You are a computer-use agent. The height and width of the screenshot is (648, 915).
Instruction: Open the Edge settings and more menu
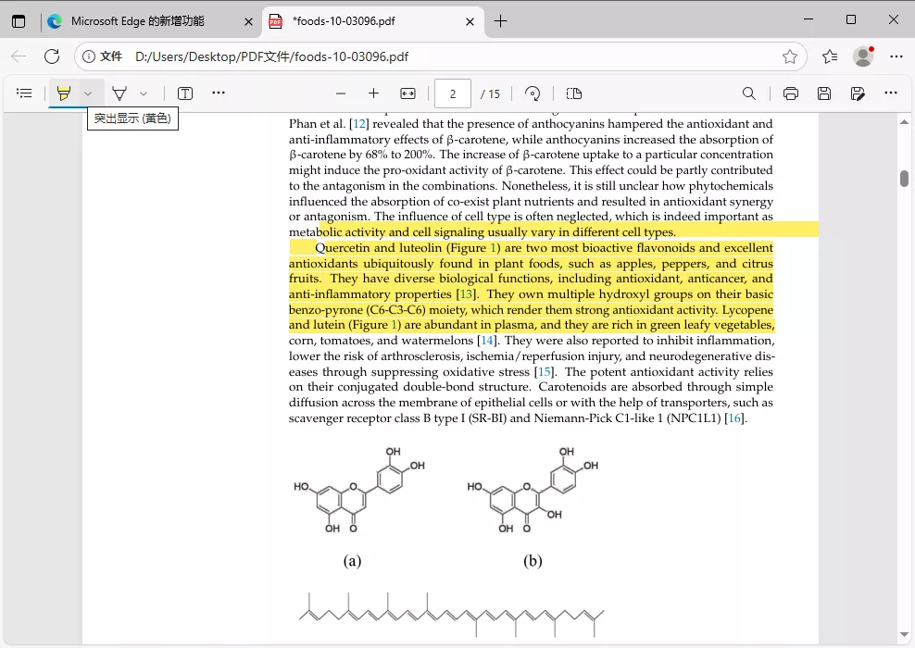pyautogui.click(x=896, y=56)
